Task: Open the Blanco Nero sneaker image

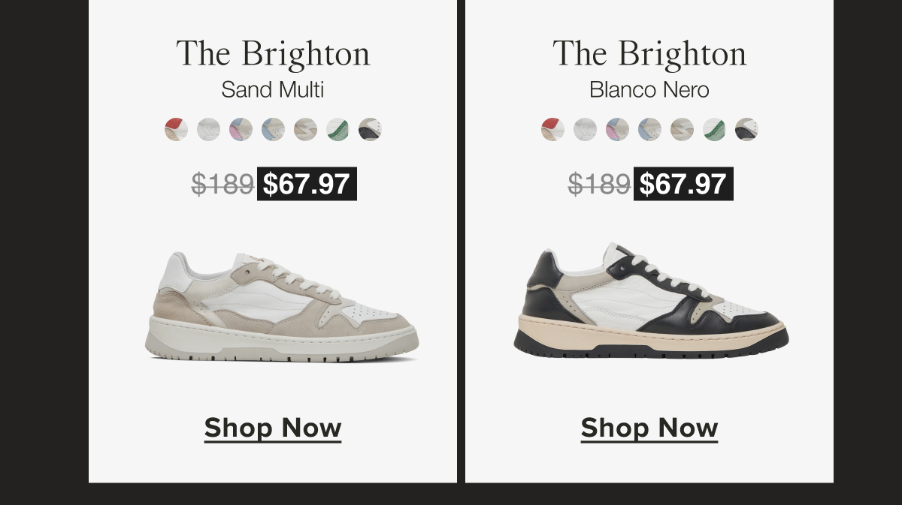Action: click(651, 302)
